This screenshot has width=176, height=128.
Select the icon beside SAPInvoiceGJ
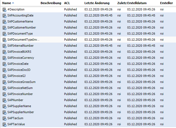pyautogui.click(x=4, y=76)
